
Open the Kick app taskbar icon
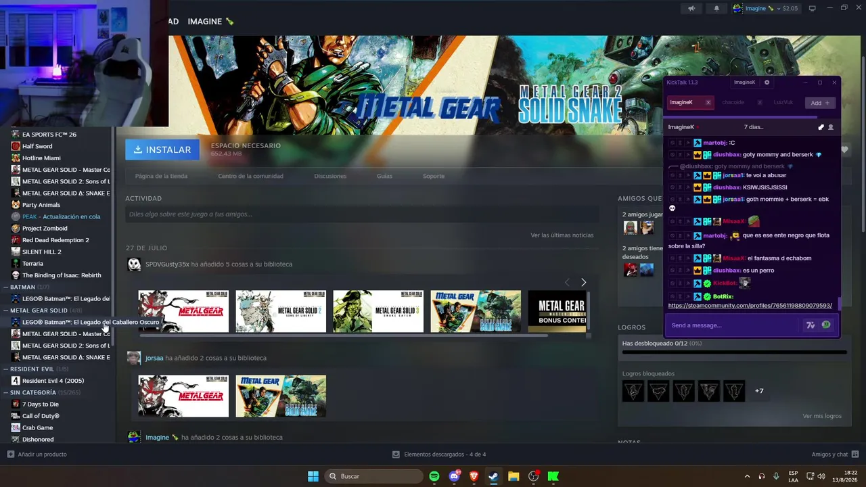(x=553, y=476)
